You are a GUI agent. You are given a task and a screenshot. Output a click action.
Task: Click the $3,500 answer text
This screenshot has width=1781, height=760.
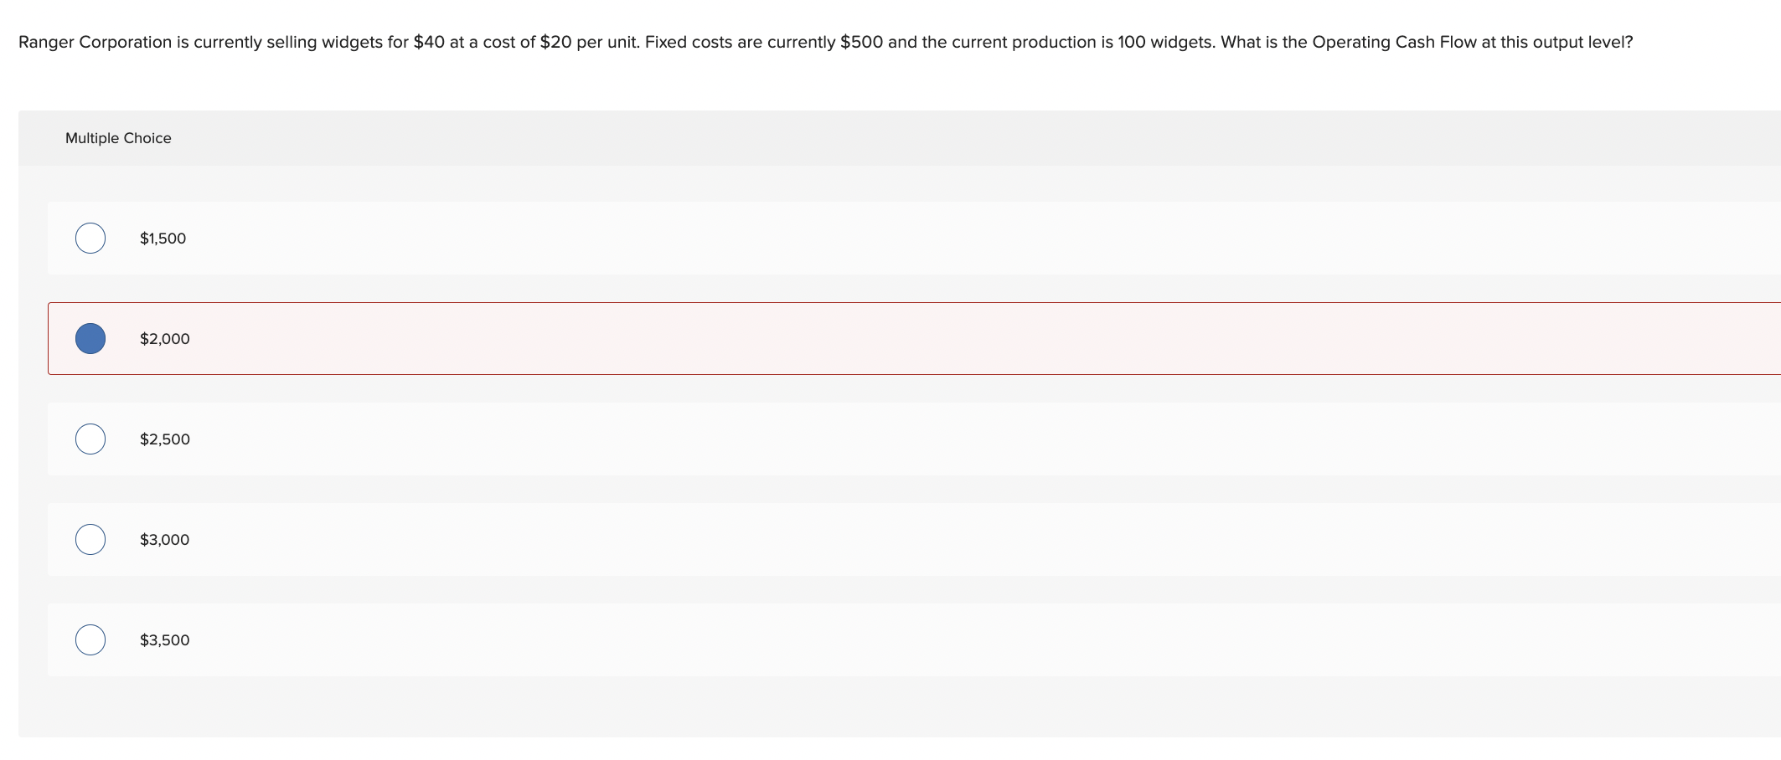[164, 639]
